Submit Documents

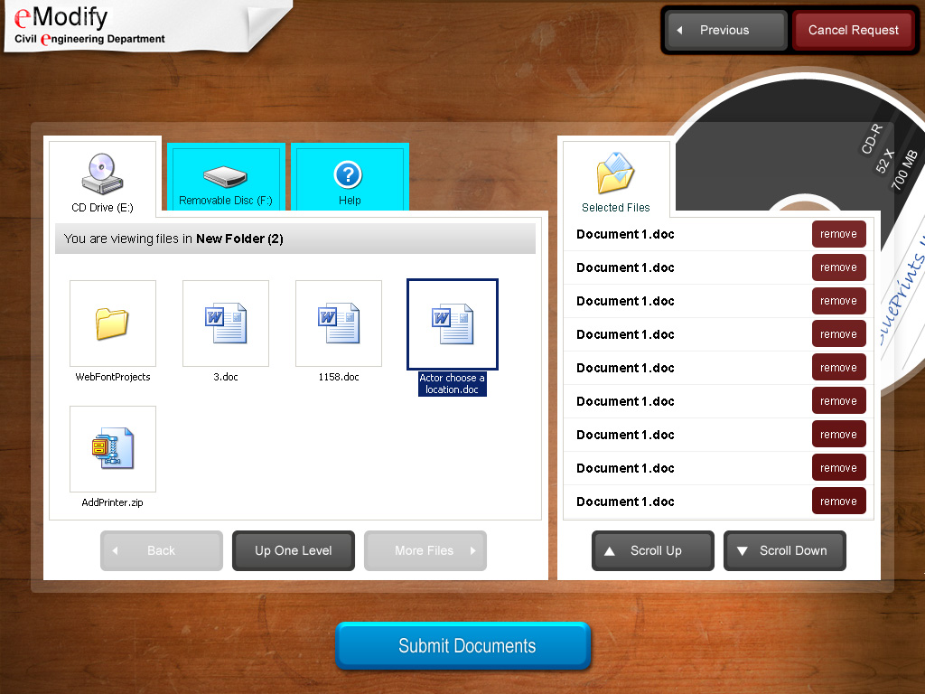(x=463, y=645)
